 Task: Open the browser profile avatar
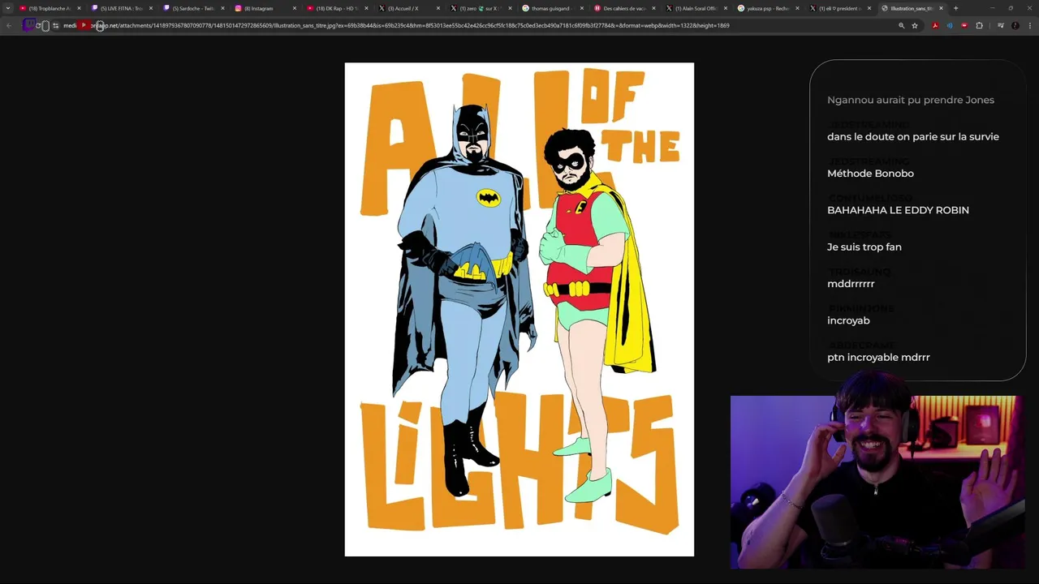1015,25
